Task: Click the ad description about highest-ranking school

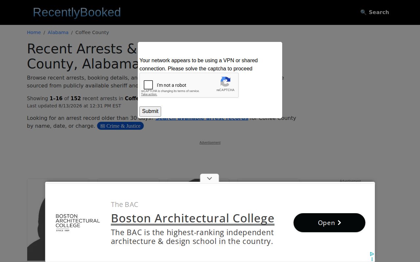Action: (192, 237)
